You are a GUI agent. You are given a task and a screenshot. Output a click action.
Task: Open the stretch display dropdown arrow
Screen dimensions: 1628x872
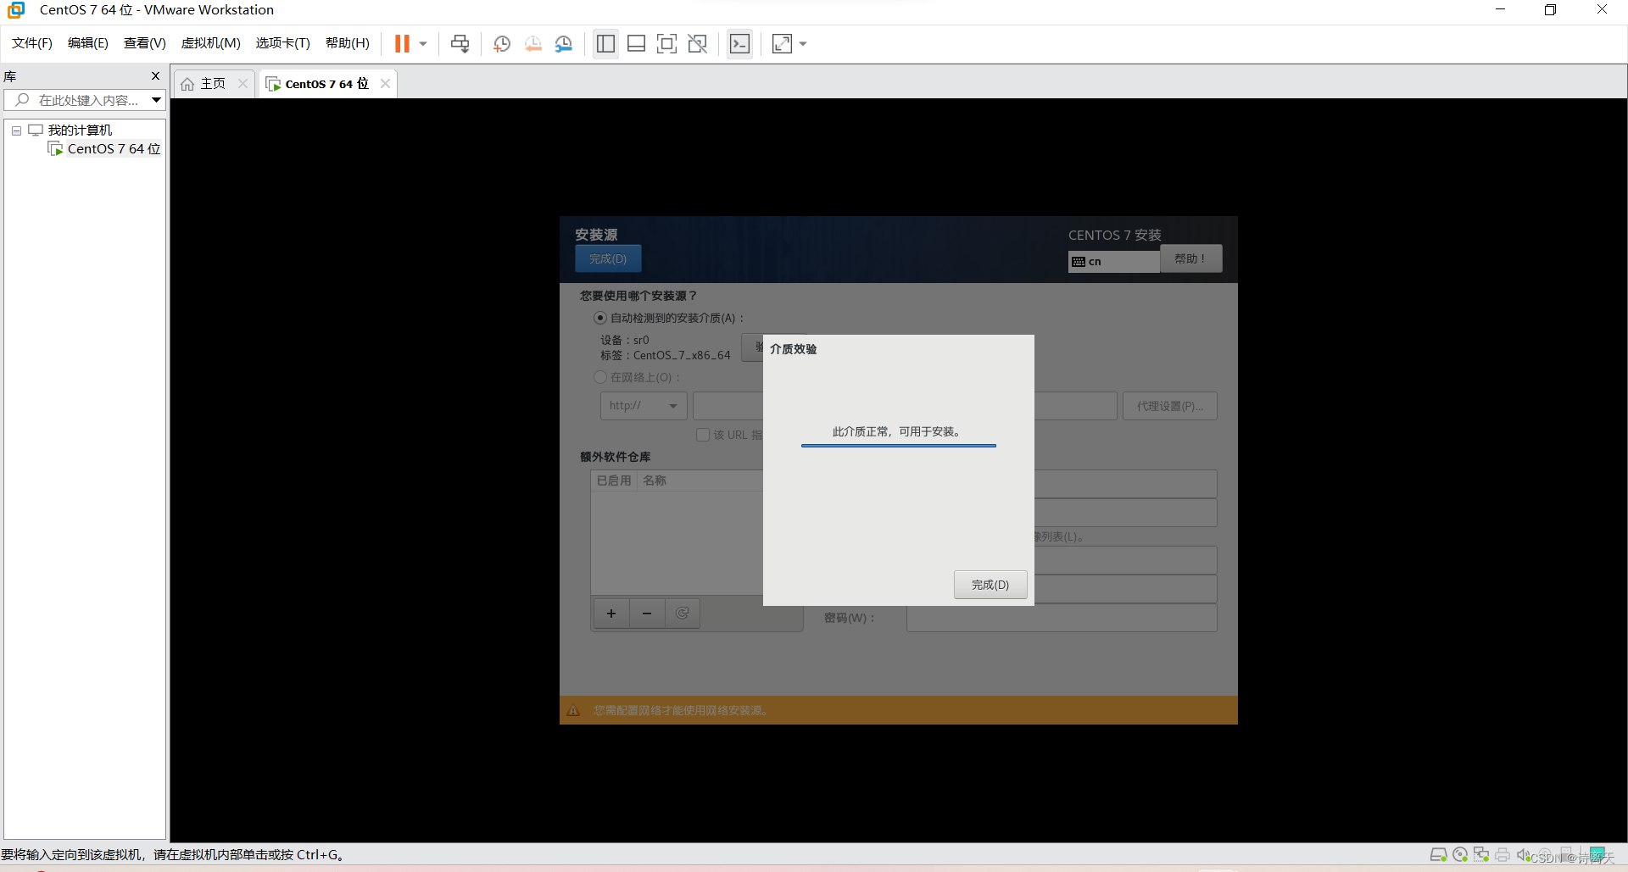(x=803, y=44)
